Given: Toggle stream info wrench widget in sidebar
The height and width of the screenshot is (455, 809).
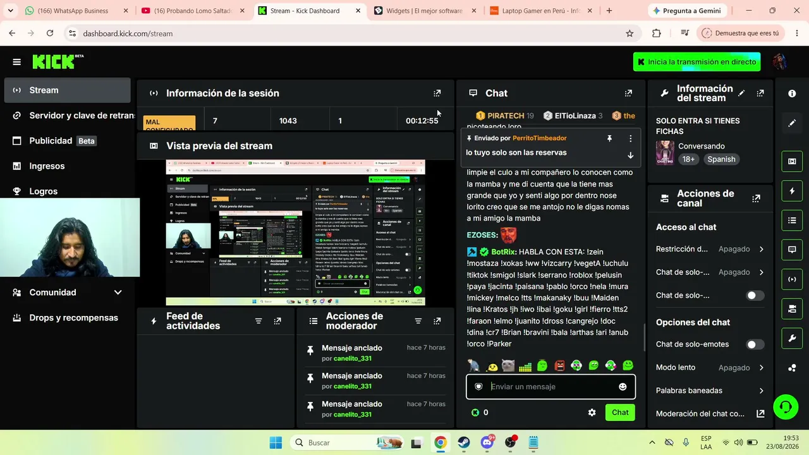Looking at the screenshot, I should pyautogui.click(x=792, y=339).
